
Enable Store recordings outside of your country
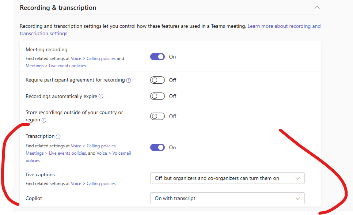[157, 116]
